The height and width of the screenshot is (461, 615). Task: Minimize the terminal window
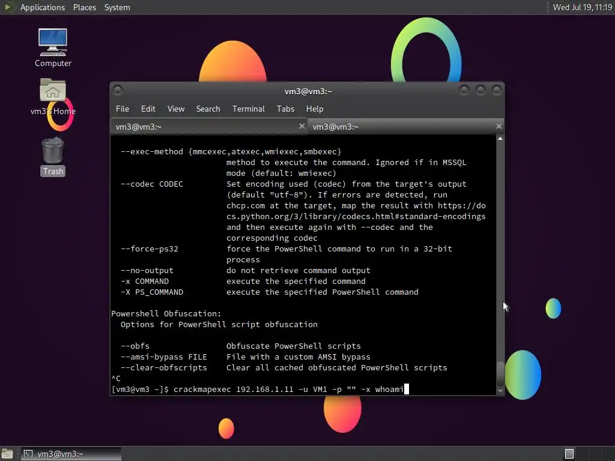[x=464, y=90]
